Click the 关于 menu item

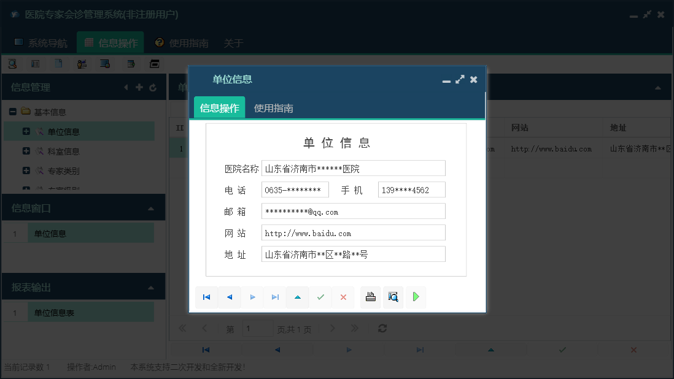(232, 43)
